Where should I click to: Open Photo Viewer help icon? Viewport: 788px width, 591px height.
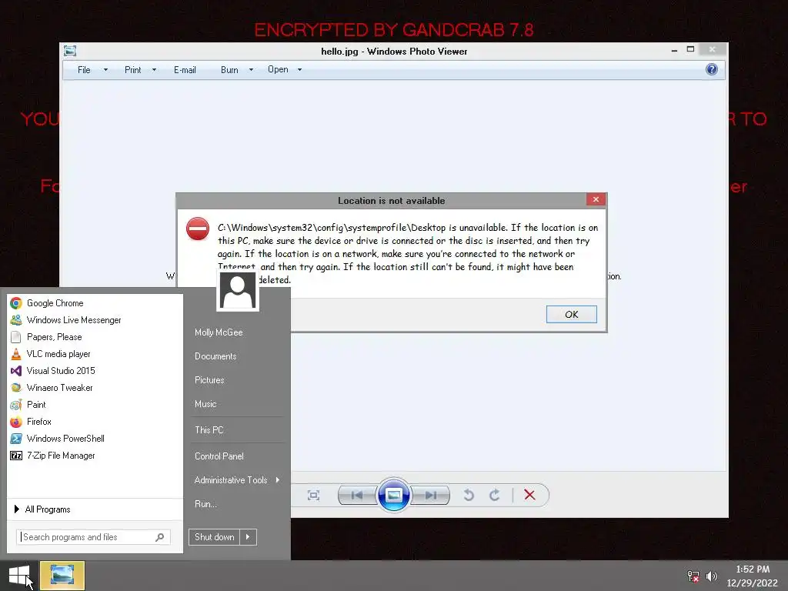[x=712, y=69]
